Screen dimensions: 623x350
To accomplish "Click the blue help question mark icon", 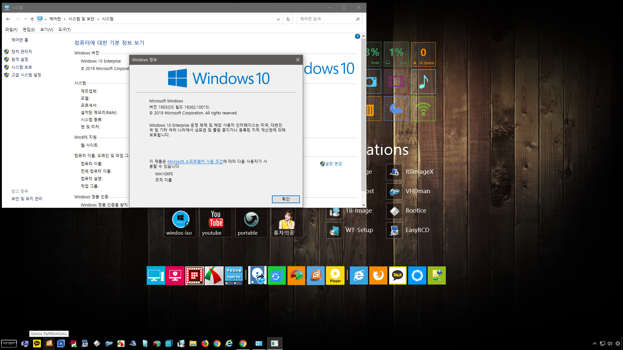I will (357, 36).
